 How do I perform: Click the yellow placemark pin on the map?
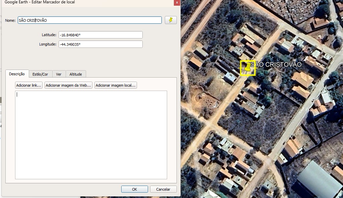tap(248, 67)
